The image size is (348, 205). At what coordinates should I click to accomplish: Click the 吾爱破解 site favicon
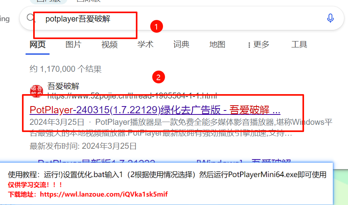coord(37,91)
